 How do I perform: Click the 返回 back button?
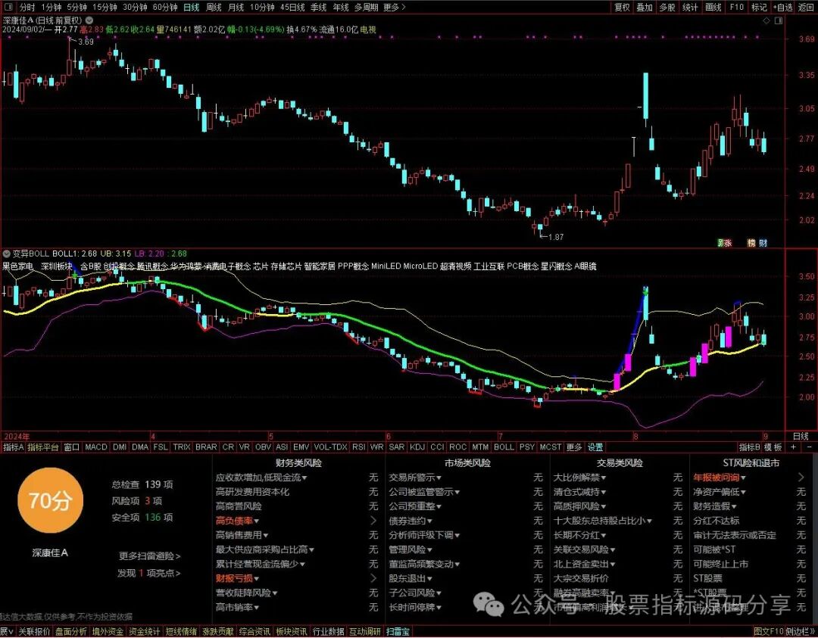806,8
